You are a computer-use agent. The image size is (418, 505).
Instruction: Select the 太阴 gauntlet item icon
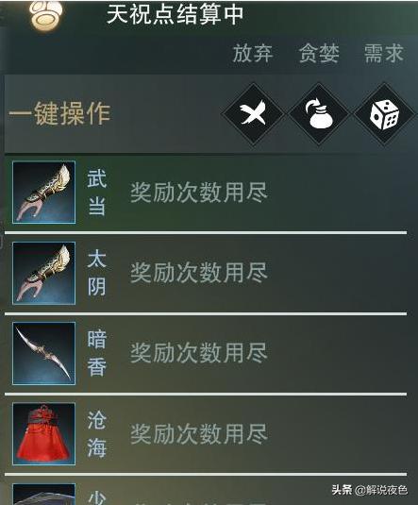(43, 273)
